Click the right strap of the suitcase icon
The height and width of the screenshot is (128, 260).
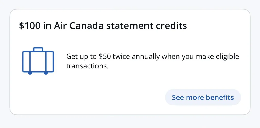(x=46, y=62)
